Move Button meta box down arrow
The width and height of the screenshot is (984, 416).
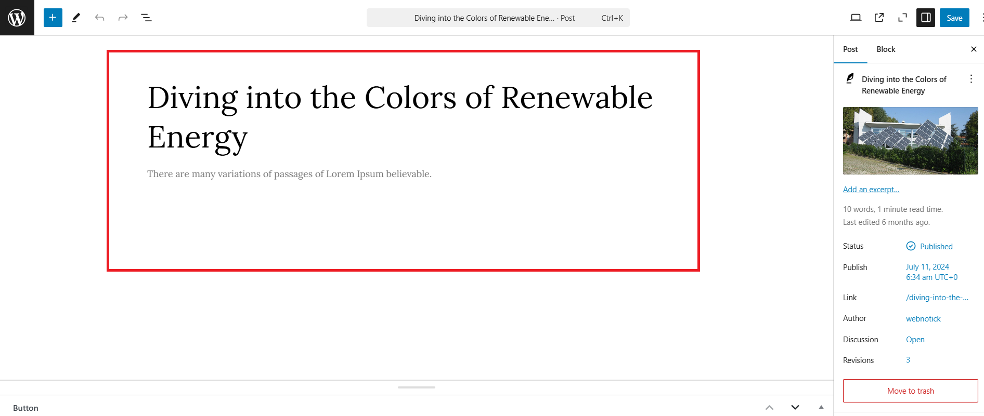(795, 408)
